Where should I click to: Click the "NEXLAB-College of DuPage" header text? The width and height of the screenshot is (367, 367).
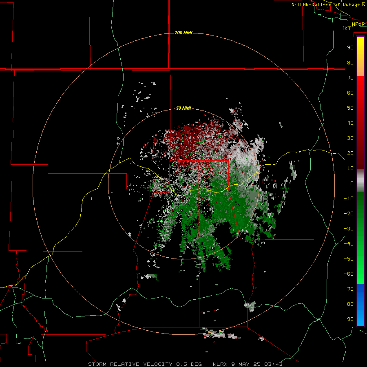pos(326,4)
